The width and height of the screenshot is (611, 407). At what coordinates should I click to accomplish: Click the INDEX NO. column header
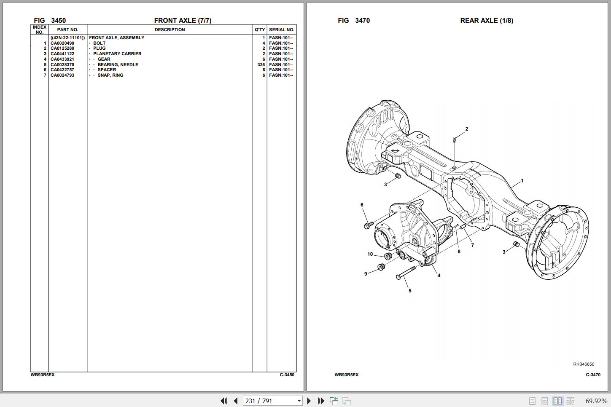click(39, 29)
